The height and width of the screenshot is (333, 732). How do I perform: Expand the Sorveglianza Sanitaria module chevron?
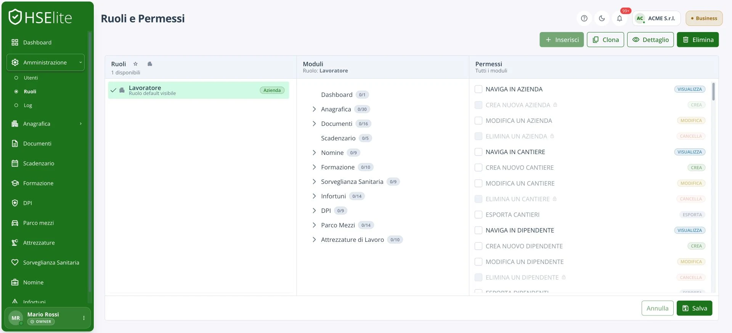click(314, 182)
